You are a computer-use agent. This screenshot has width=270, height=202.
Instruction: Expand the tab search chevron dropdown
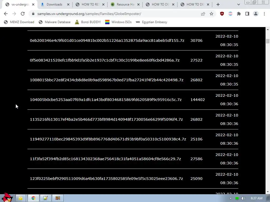coord(238,5)
